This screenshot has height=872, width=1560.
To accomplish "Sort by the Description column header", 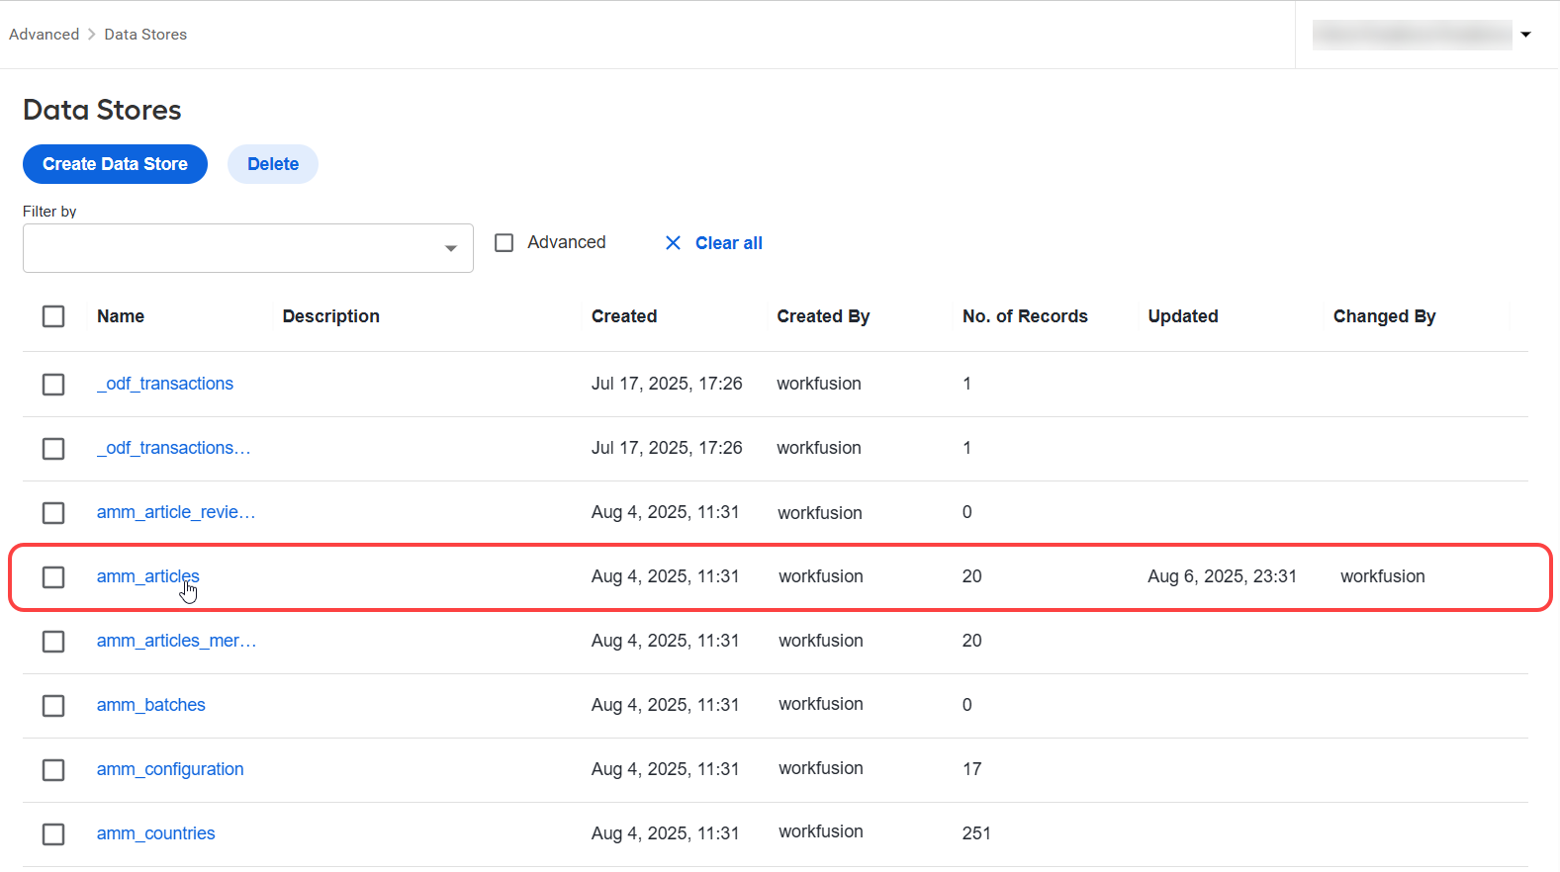I will point(331,316).
